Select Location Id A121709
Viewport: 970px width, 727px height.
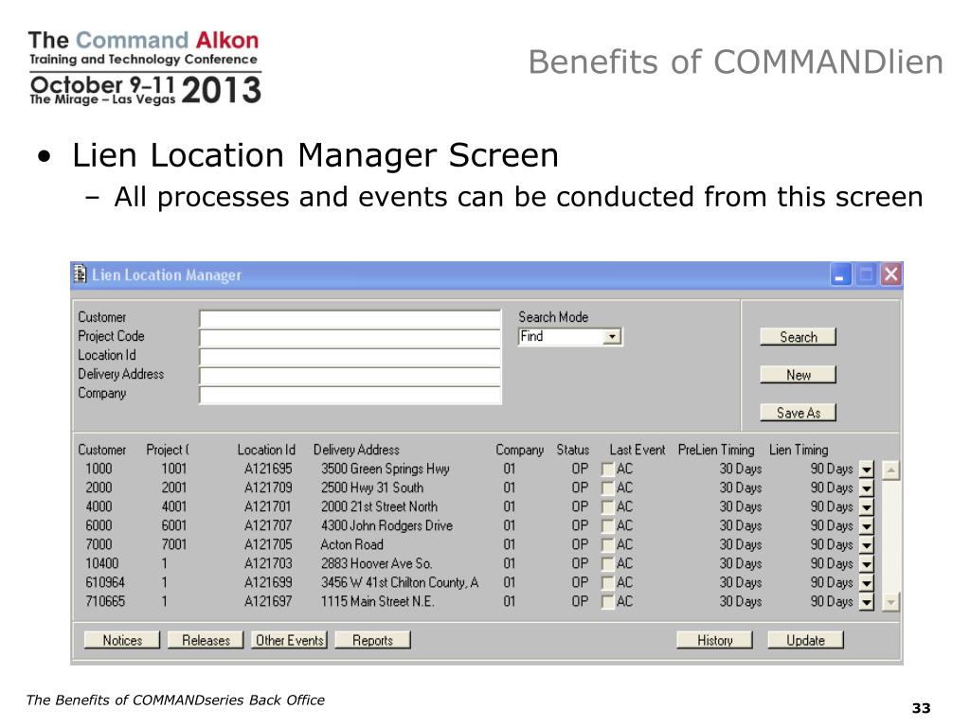[268, 488]
